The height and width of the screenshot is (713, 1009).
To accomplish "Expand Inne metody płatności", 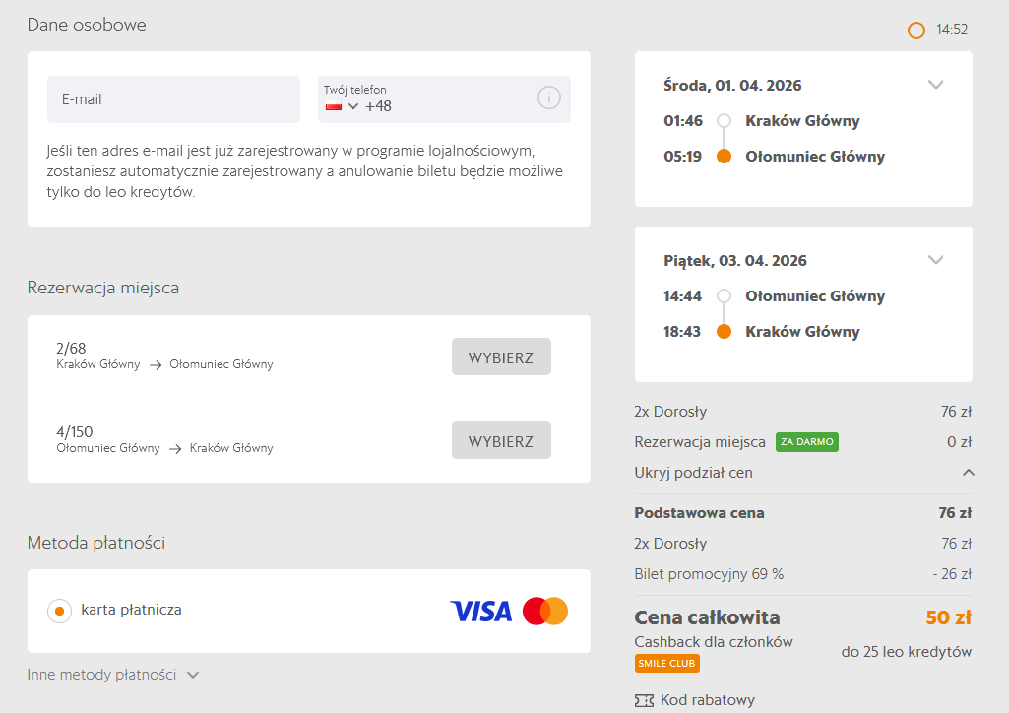I will tap(113, 675).
